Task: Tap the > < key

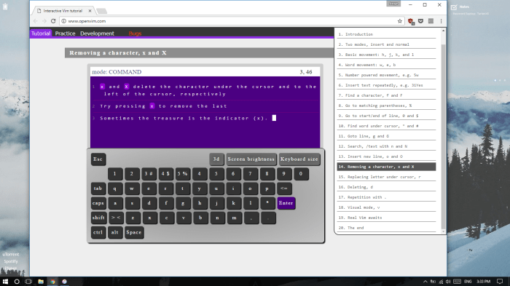Action: (116, 218)
